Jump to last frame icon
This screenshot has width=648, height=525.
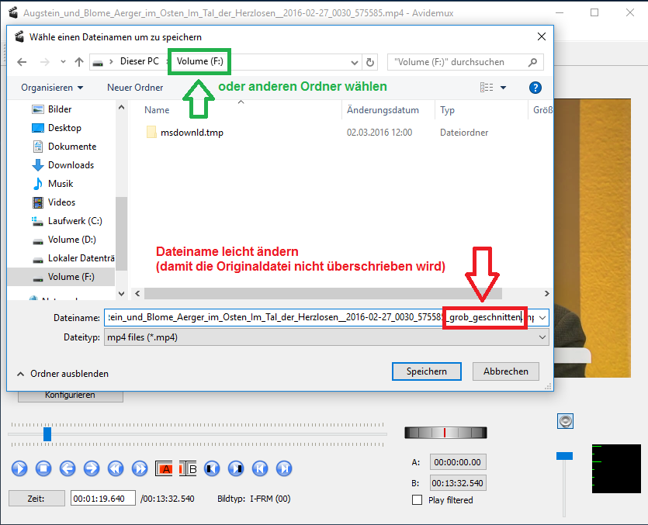284,468
